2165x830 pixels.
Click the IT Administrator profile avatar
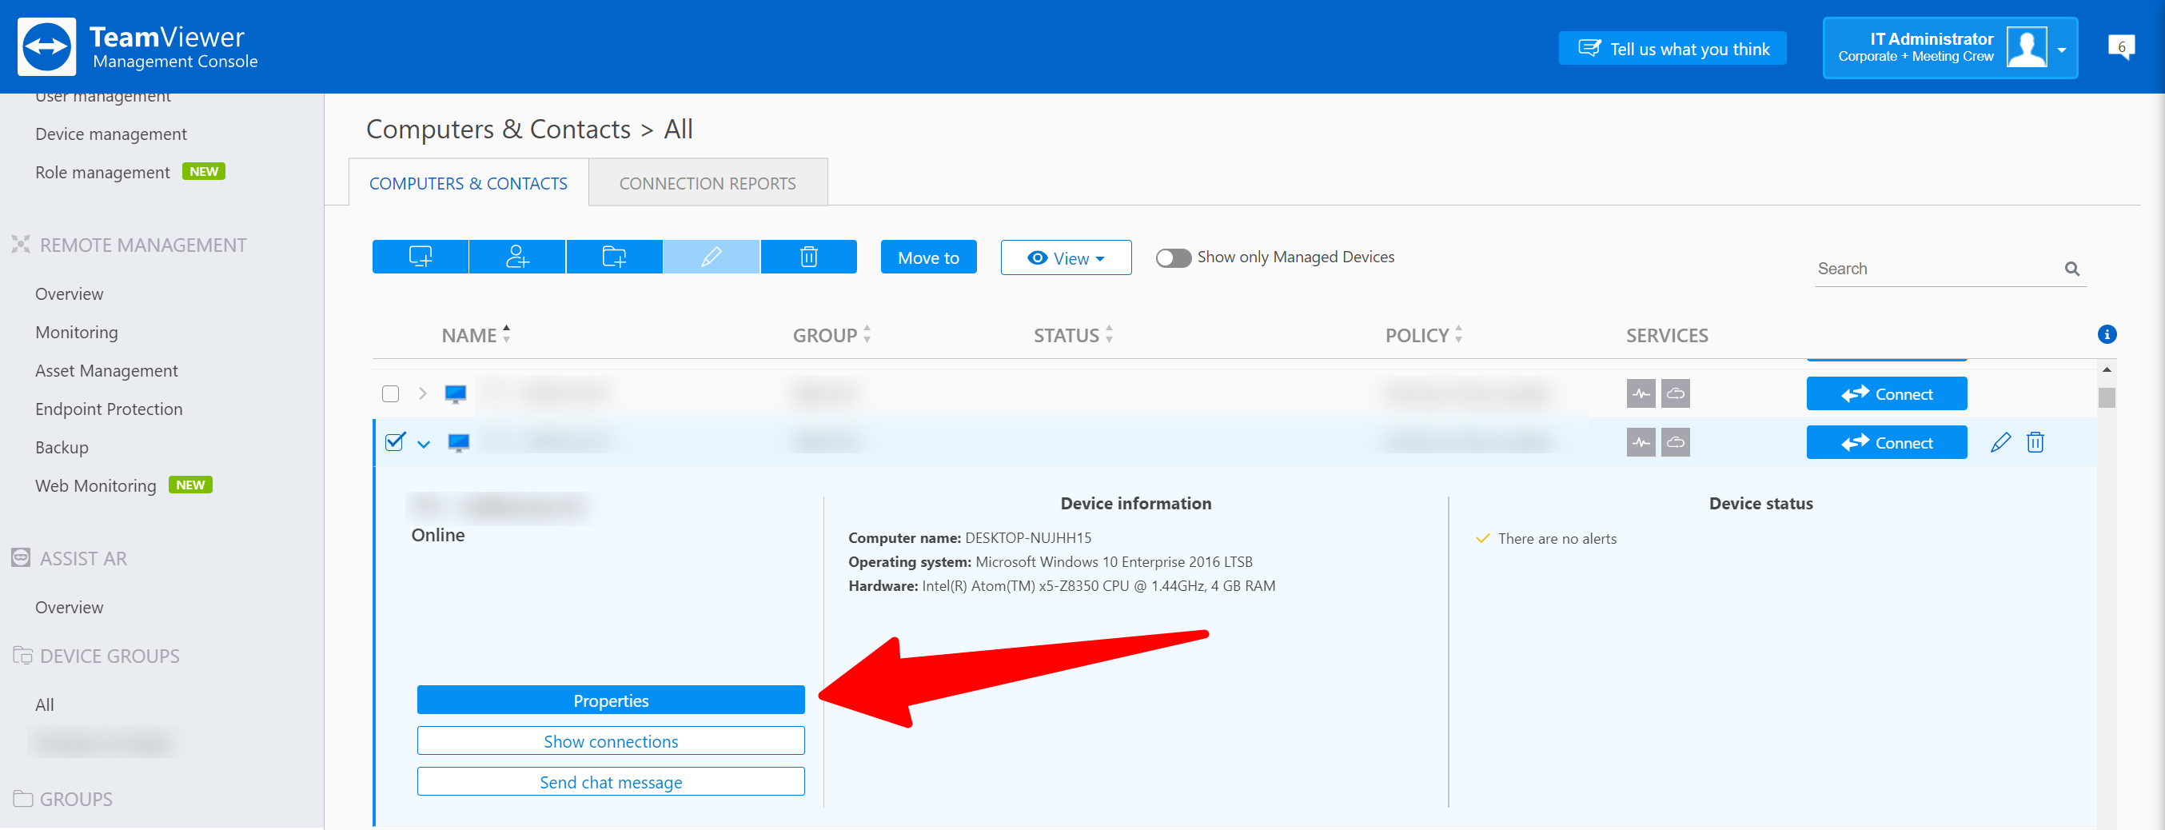point(2027,47)
